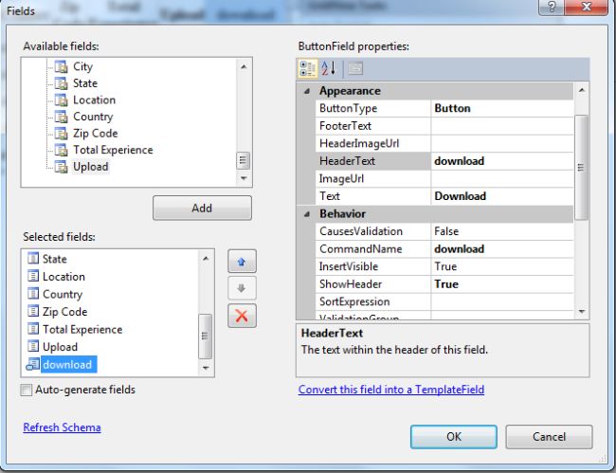Click the icon beside Zip Code in Available fields

pyautogui.click(x=61, y=134)
